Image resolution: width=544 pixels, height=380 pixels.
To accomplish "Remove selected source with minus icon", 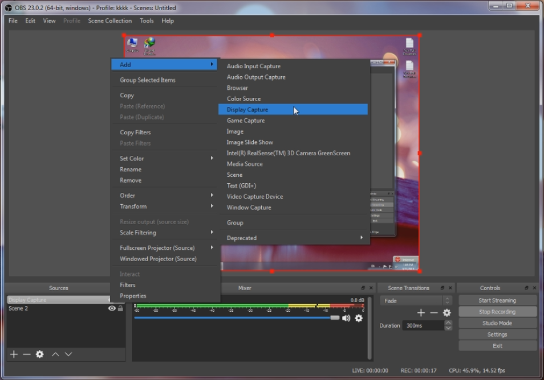I will 27,354.
